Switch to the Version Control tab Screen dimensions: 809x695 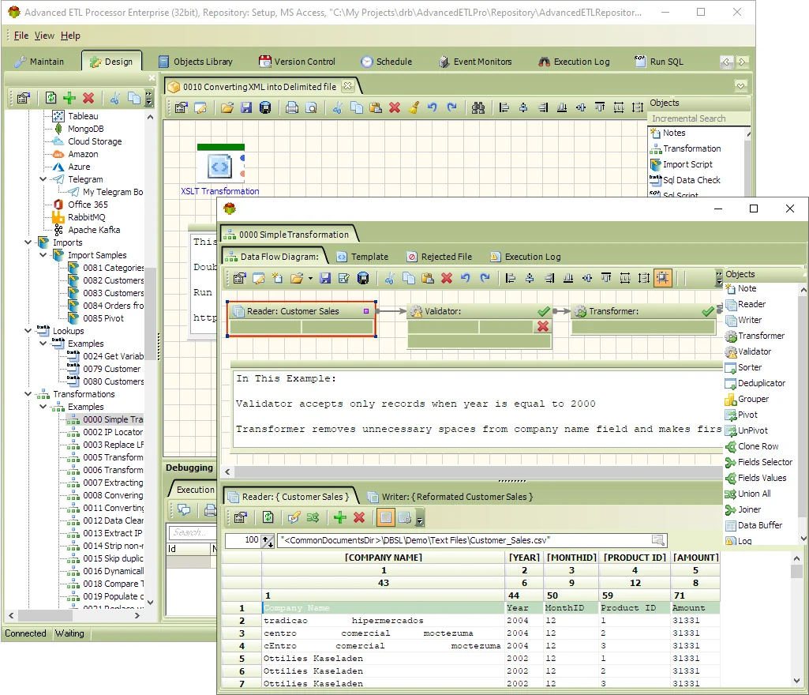point(298,62)
